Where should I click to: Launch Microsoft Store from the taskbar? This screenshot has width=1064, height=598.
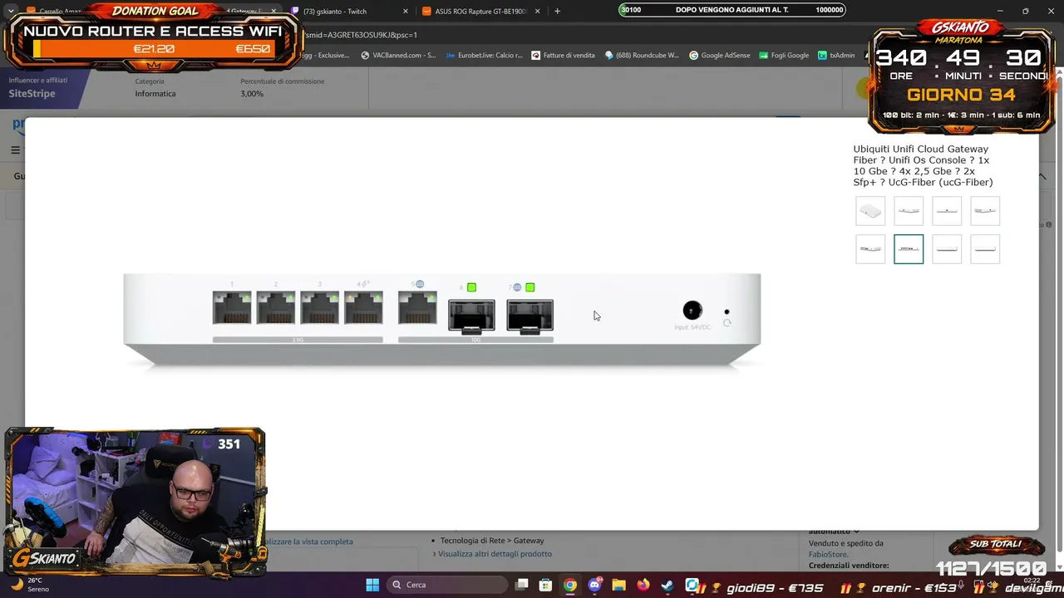(545, 585)
